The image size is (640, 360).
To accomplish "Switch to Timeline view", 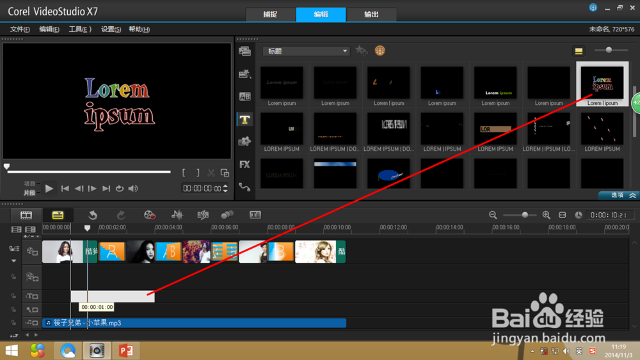I will point(58,215).
